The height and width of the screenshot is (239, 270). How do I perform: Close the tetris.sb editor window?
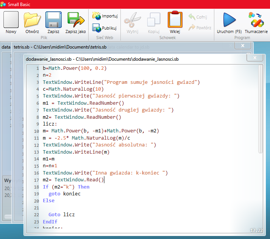click(x=243, y=46)
